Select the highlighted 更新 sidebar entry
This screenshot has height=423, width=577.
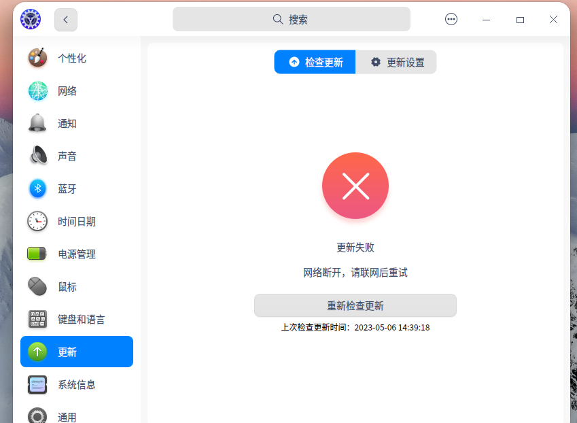click(76, 352)
